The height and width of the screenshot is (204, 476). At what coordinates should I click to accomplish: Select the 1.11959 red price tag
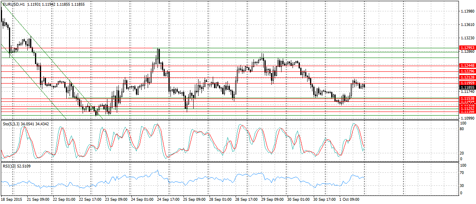pos(467,83)
